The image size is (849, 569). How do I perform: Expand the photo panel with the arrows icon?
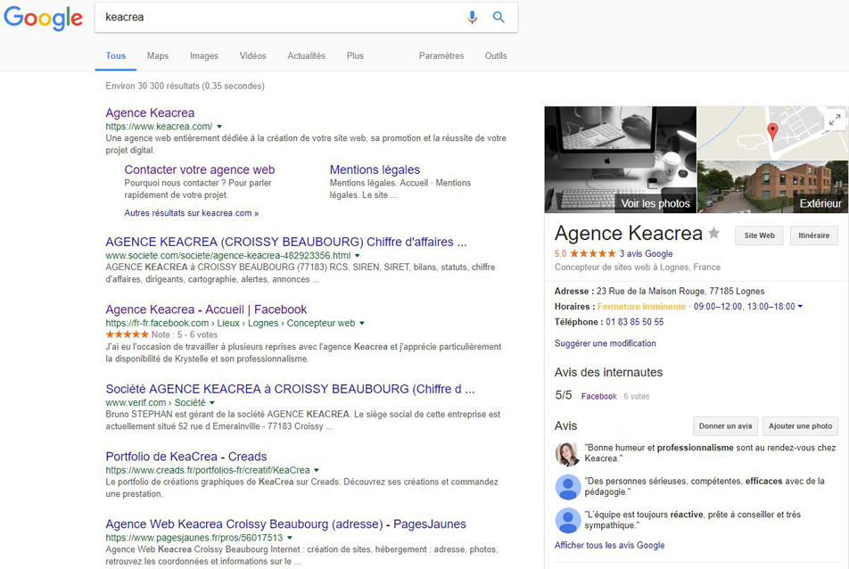(835, 120)
